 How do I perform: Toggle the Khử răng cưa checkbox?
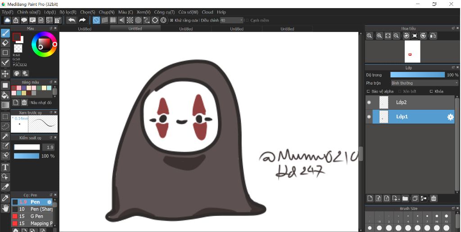click(172, 20)
